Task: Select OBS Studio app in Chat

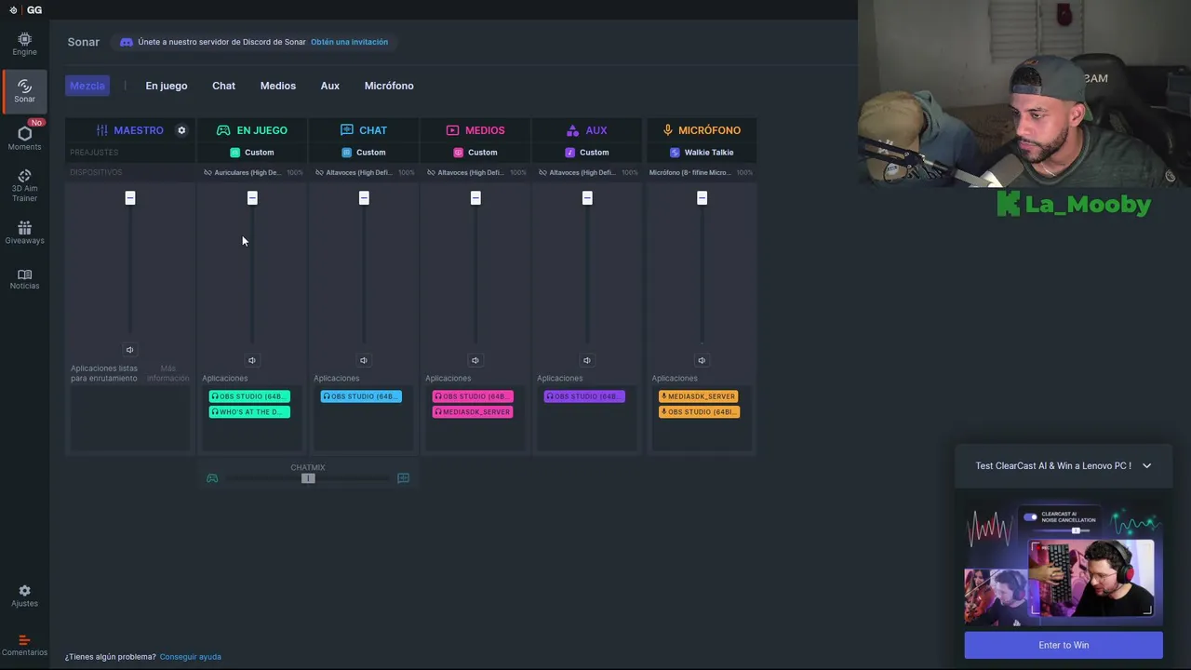Action: pos(361,396)
